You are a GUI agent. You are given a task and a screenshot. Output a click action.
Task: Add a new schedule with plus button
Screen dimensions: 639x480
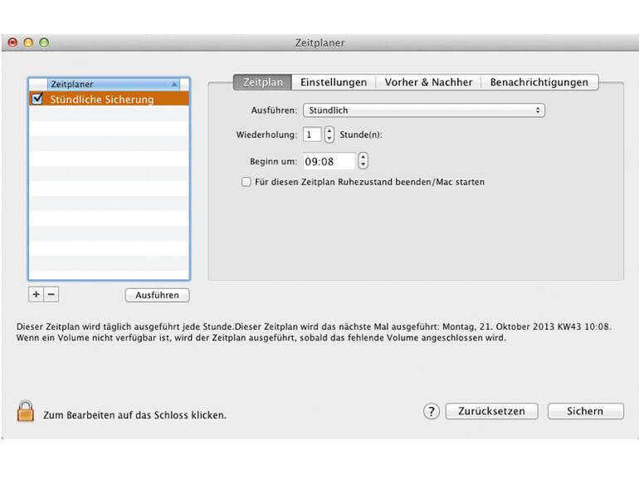(x=36, y=295)
